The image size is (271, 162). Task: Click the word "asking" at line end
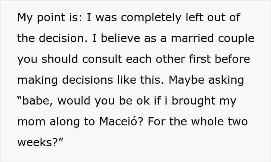pyautogui.click(x=226, y=81)
